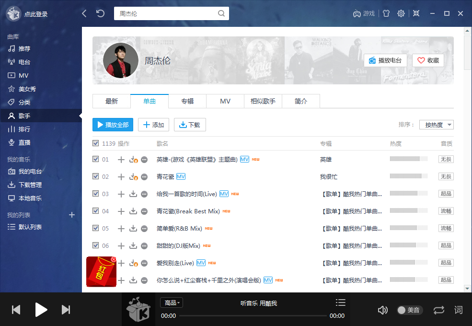Switch to mini mode icon
Screen dimensions: 472x326
click(416, 13)
